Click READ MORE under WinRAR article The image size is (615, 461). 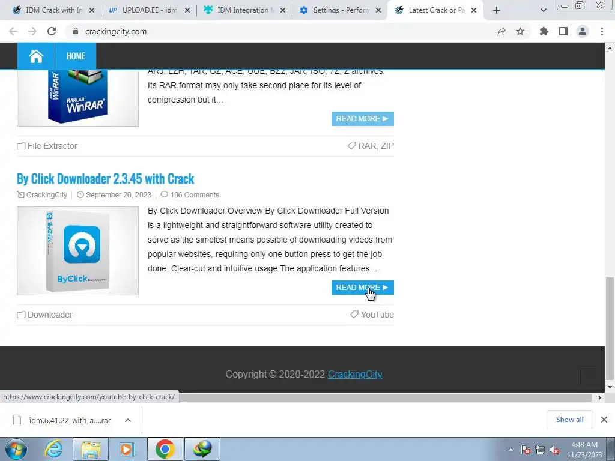pos(362,119)
